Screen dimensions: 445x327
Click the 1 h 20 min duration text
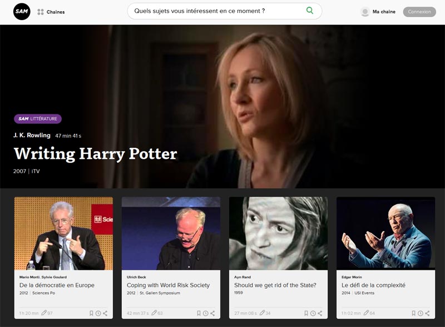[29, 313]
